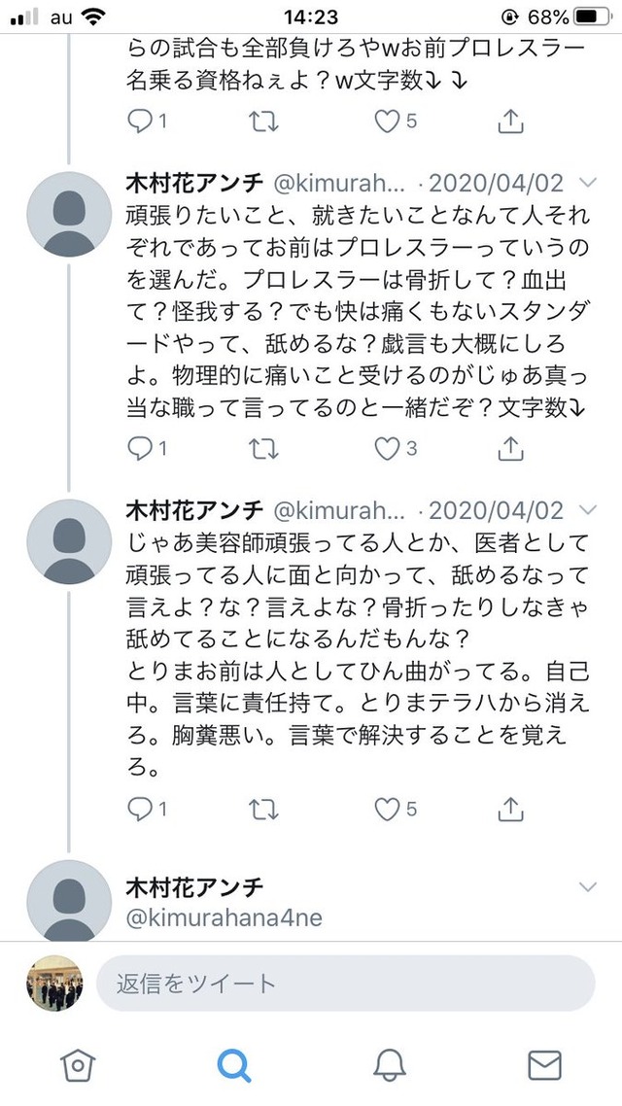Expand the options chevron on the 頑張りたいこと tweet
Viewport: 622px width, 1106px height.
(x=587, y=183)
